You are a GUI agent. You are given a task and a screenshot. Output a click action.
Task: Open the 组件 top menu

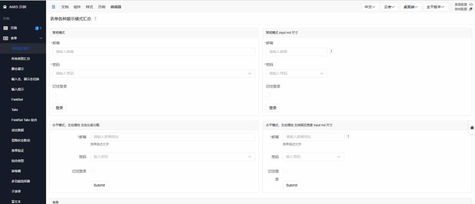77,7
